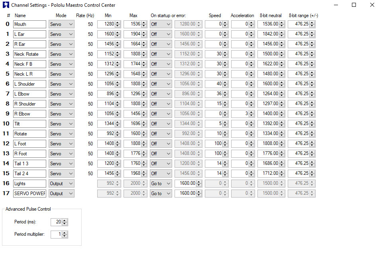Click the Rate (Hz) column header
Image resolution: width=381 pixels, height=272 pixels.
coord(85,16)
